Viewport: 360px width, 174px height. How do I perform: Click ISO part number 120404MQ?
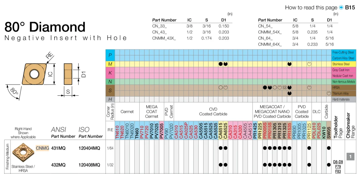click(89, 148)
